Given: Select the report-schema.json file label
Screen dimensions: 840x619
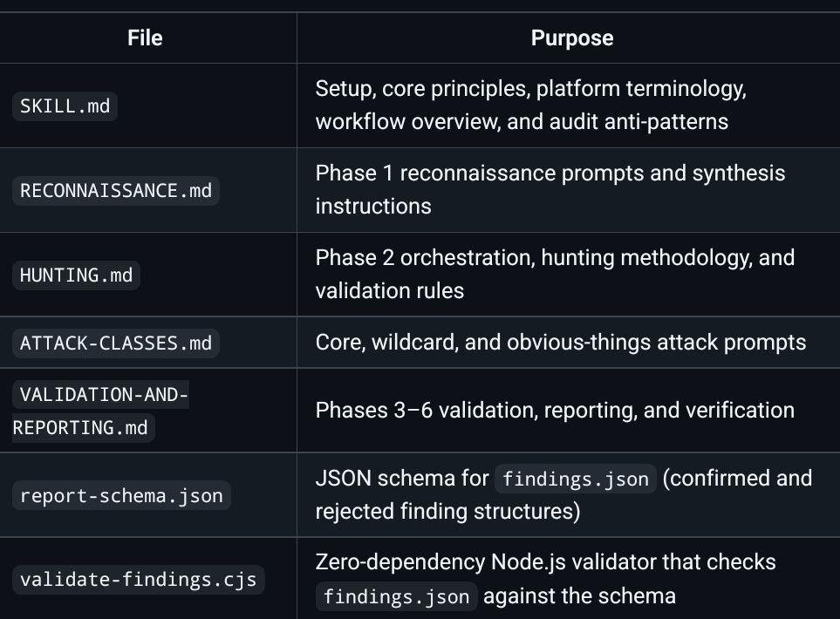Looking at the screenshot, I should (x=121, y=495).
